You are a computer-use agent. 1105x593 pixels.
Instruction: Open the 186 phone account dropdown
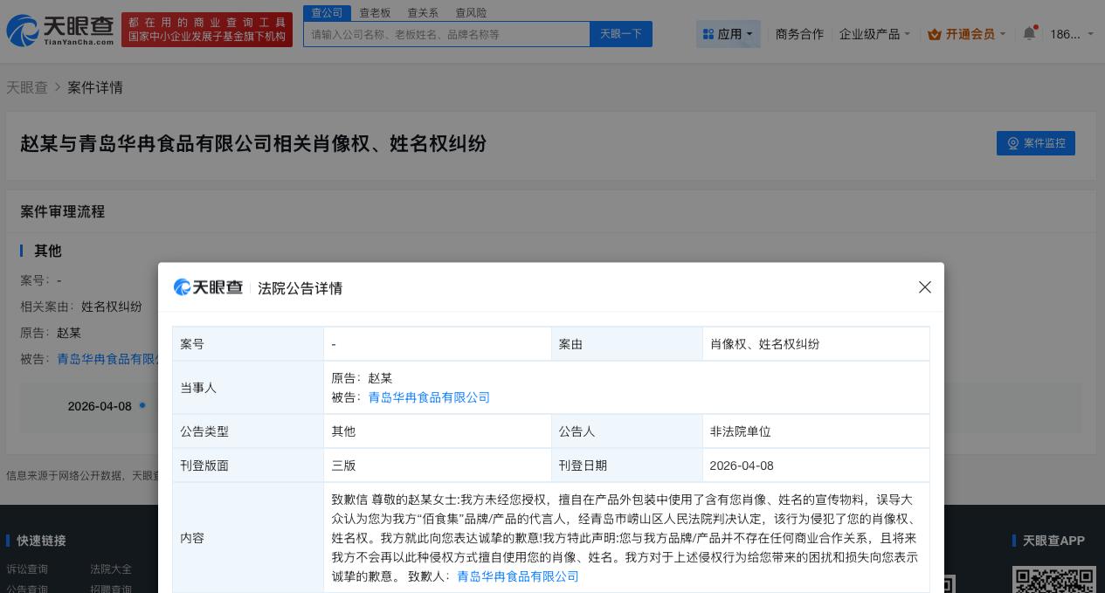[x=1067, y=34]
